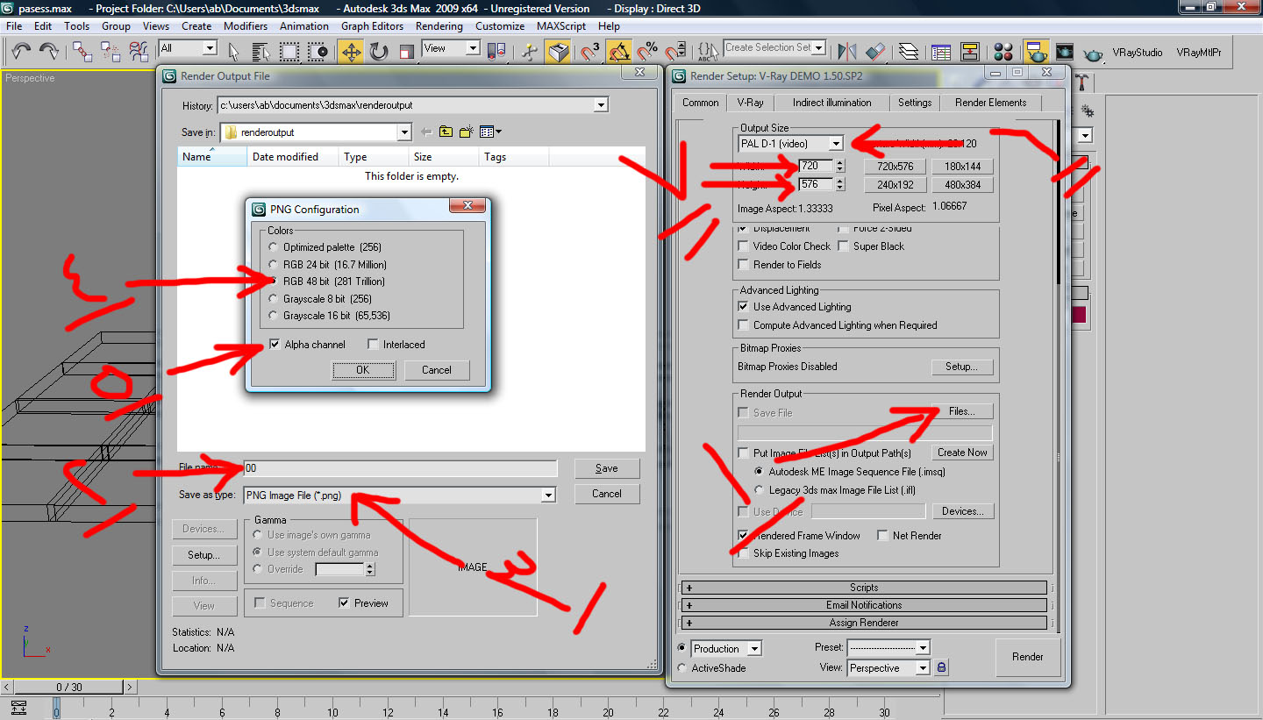
Task: Toggle the Percent Snap icon
Action: coord(647,52)
